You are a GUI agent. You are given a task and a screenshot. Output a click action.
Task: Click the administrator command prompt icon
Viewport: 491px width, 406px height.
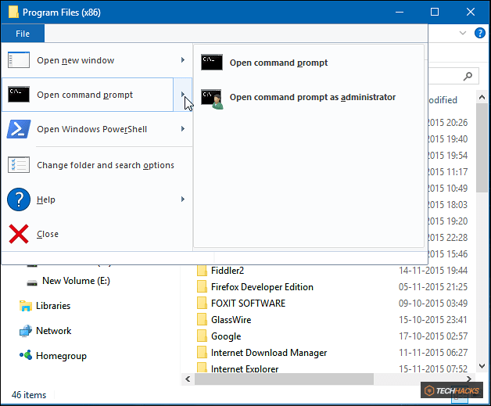click(x=213, y=99)
